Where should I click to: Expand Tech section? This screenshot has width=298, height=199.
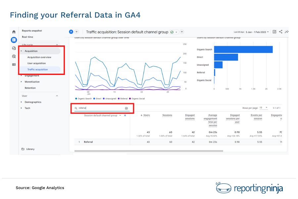click(x=21, y=108)
